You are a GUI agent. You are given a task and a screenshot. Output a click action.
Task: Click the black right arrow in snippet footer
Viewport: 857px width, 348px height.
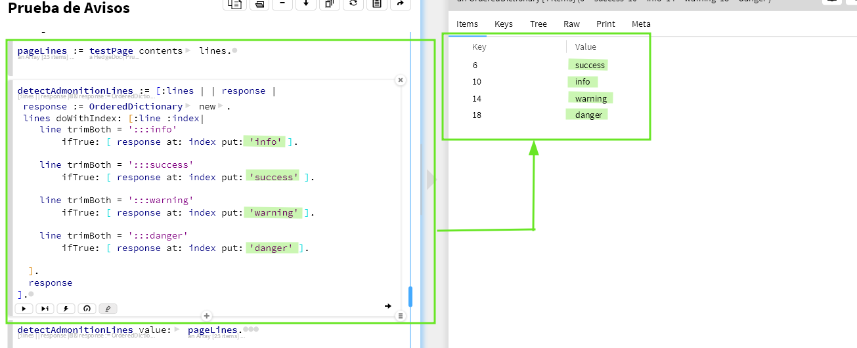click(x=387, y=305)
